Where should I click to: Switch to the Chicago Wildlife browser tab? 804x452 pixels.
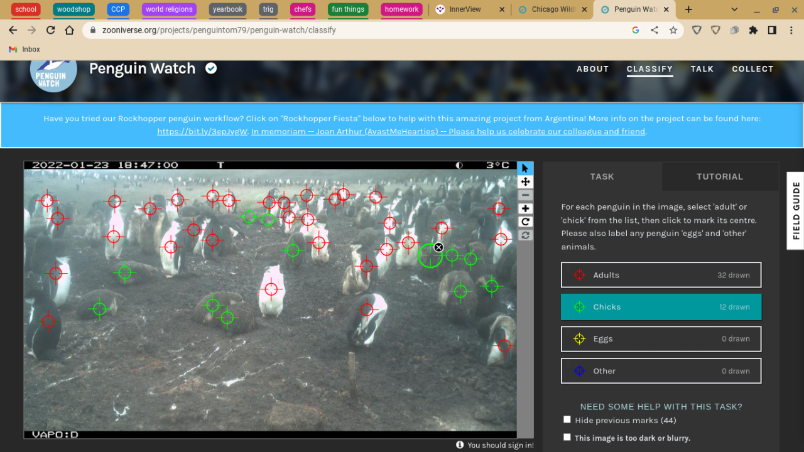pyautogui.click(x=552, y=9)
